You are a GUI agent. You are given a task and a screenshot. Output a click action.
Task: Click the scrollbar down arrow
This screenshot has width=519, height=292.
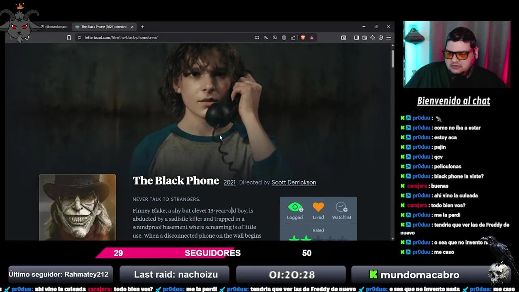click(x=392, y=238)
